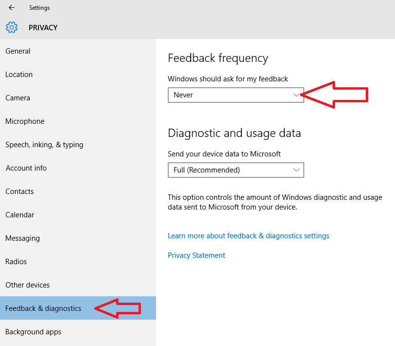Viewport: 395px width, 346px height.
Task: Click the PRIVACY page title
Action: coord(43,27)
